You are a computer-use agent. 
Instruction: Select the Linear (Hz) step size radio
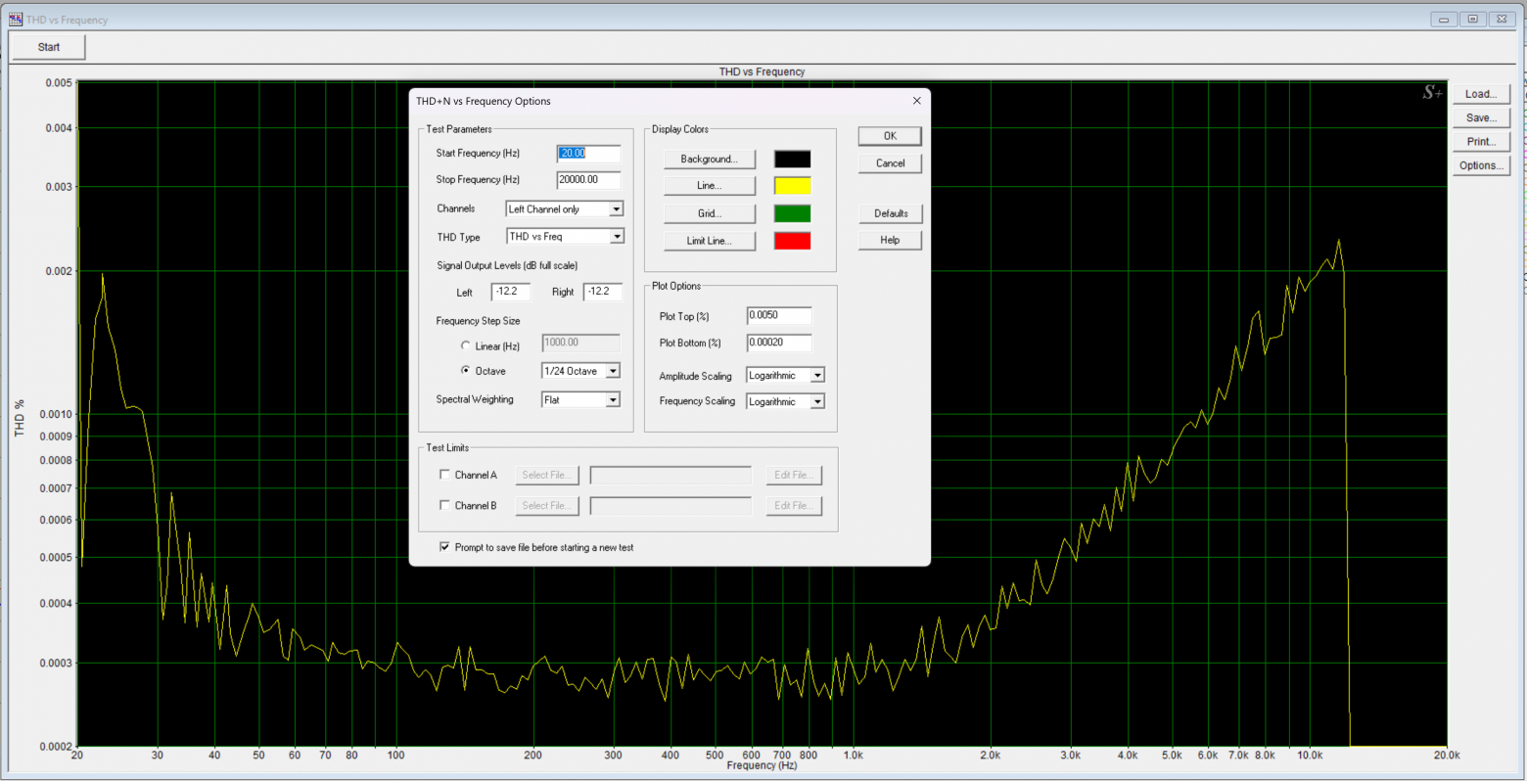tap(465, 345)
